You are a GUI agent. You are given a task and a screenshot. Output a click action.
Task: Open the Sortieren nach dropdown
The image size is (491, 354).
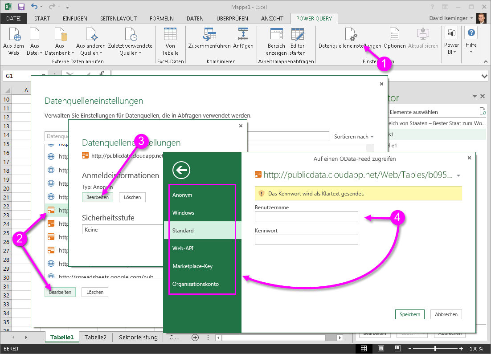tap(354, 136)
